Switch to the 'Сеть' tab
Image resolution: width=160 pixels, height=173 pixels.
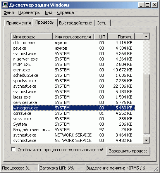tap(102, 23)
